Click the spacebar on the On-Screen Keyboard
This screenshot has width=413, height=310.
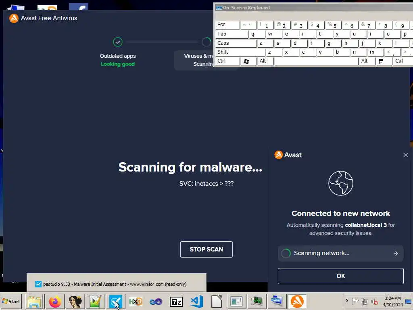click(x=316, y=61)
